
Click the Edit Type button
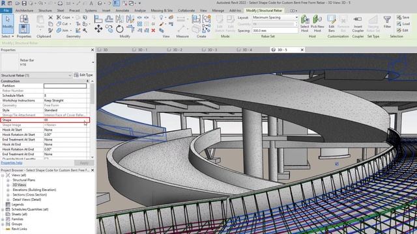[83, 75]
